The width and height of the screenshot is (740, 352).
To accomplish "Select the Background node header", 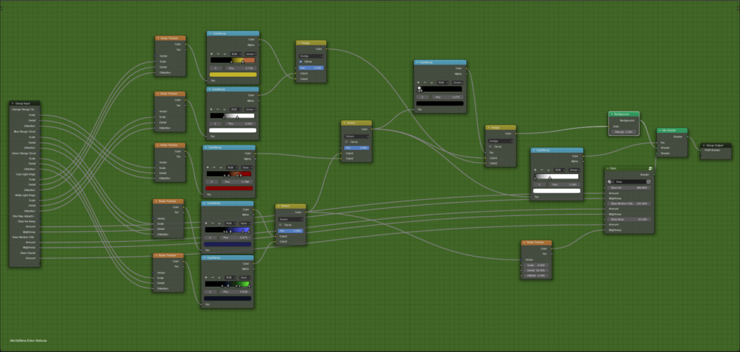I will [624, 114].
